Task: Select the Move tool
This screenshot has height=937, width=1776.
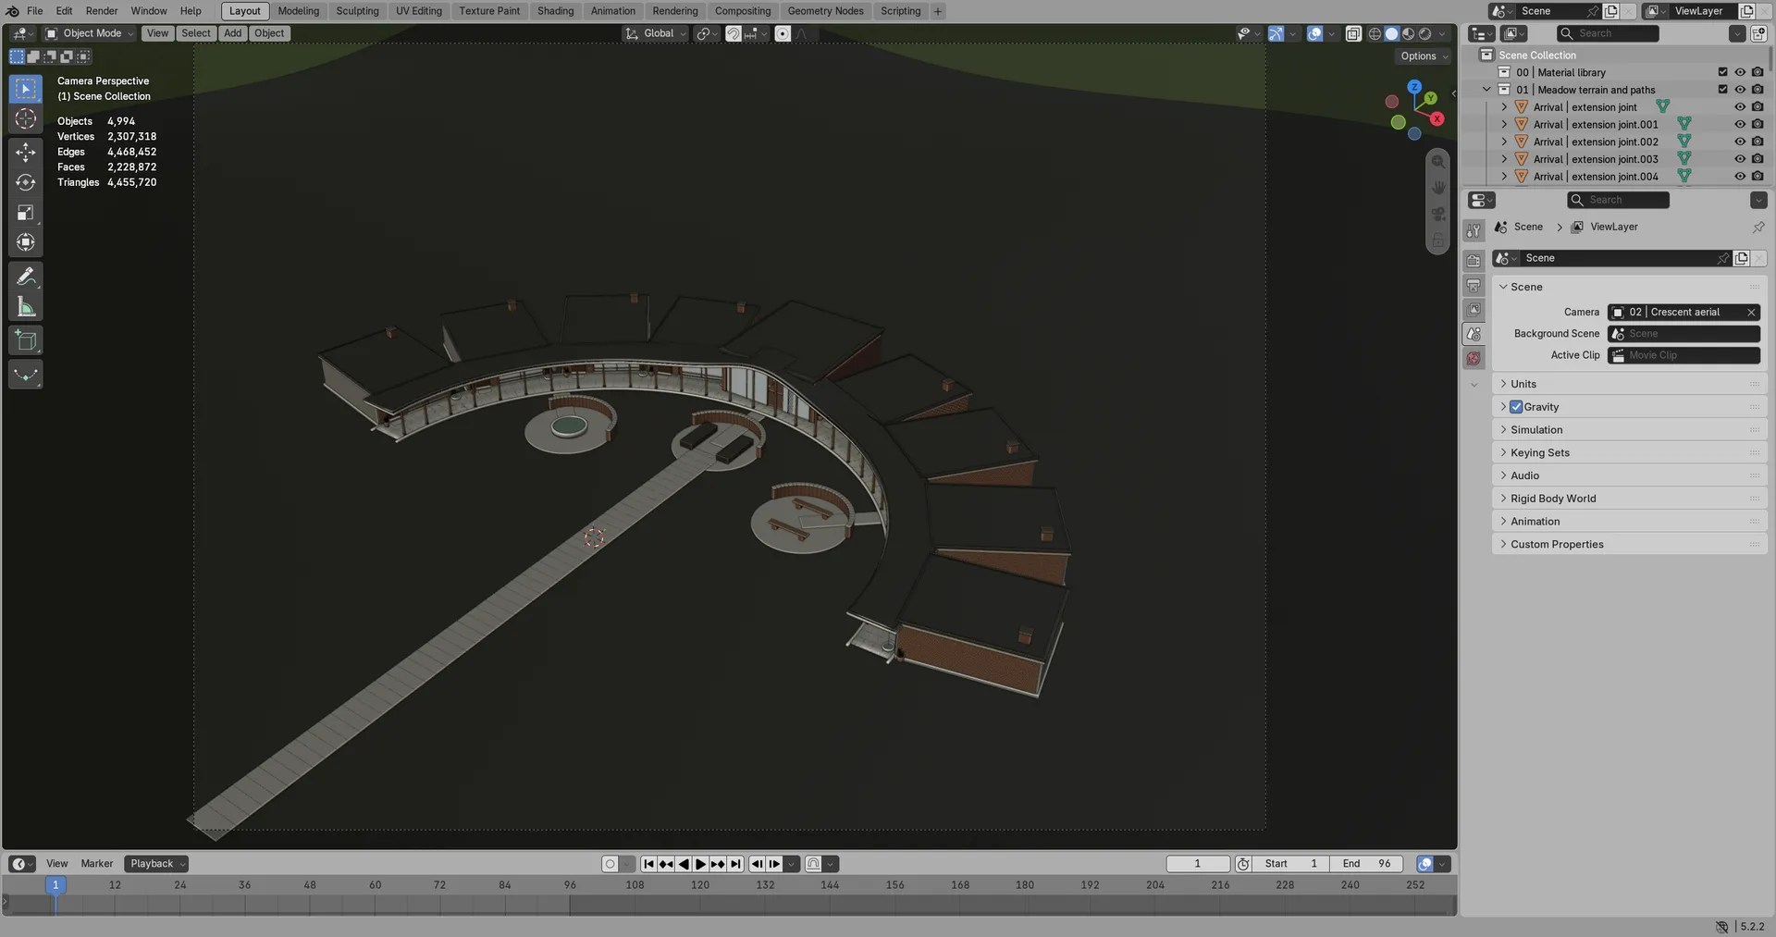Action: pos(26,153)
